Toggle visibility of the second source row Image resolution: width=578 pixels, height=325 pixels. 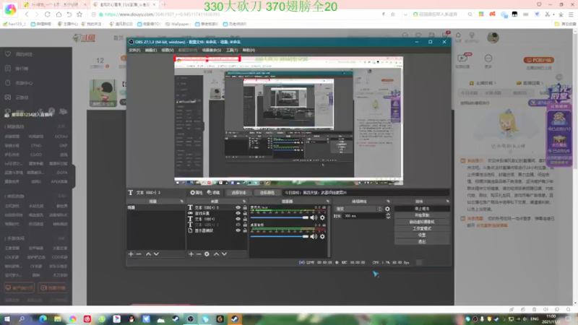[238, 213]
